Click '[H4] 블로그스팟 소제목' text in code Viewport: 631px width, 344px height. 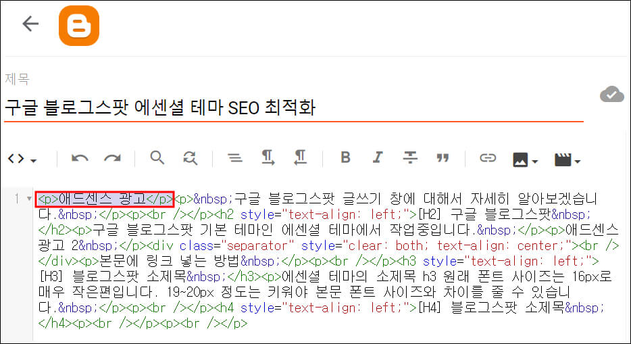(491, 308)
